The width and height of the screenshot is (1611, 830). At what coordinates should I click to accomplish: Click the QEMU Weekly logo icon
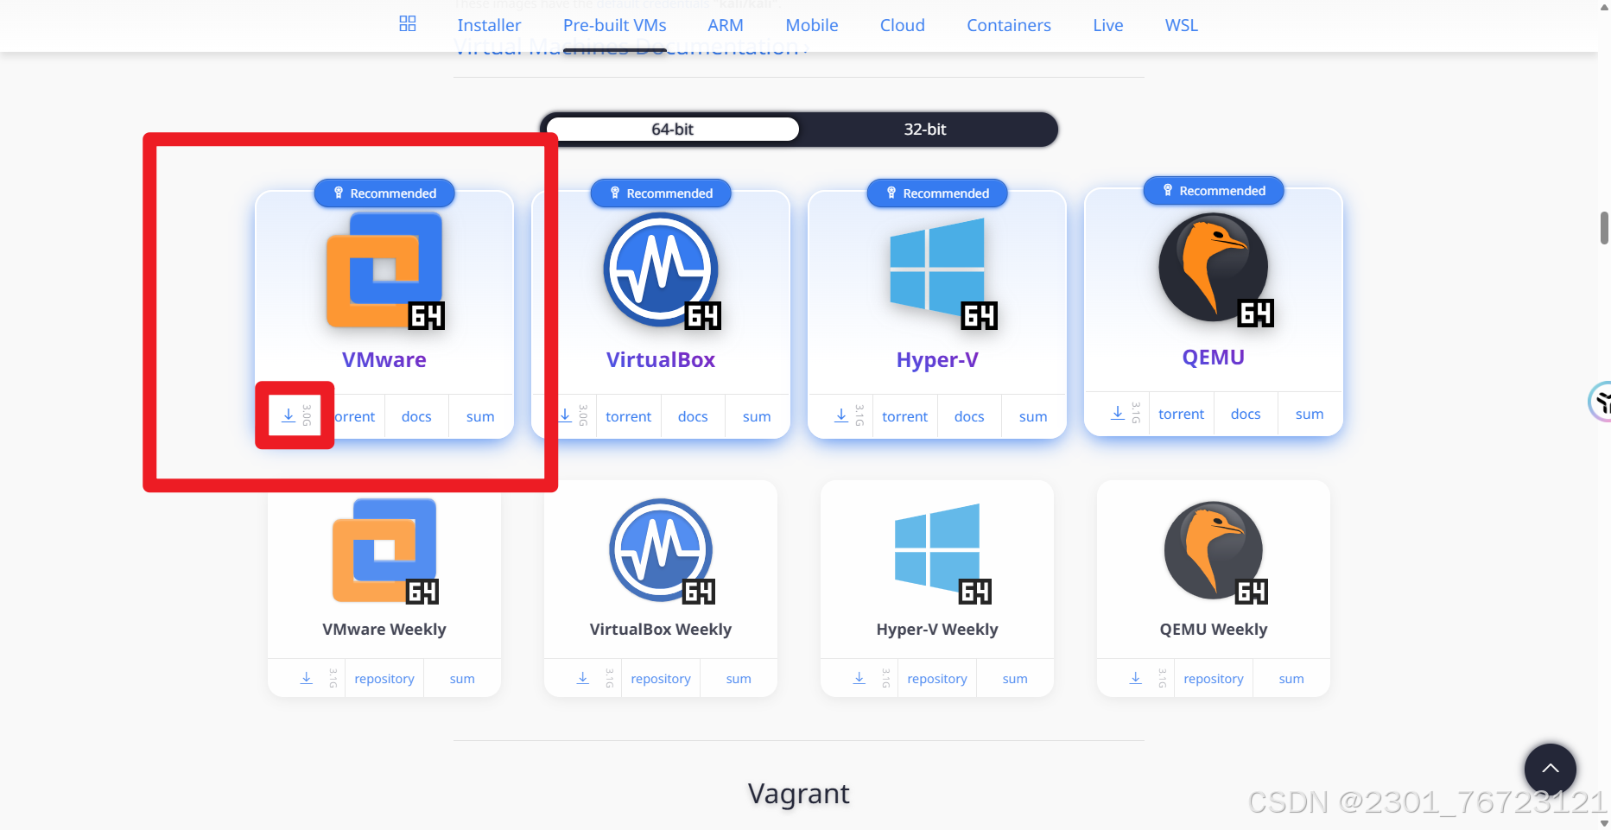click(x=1215, y=552)
